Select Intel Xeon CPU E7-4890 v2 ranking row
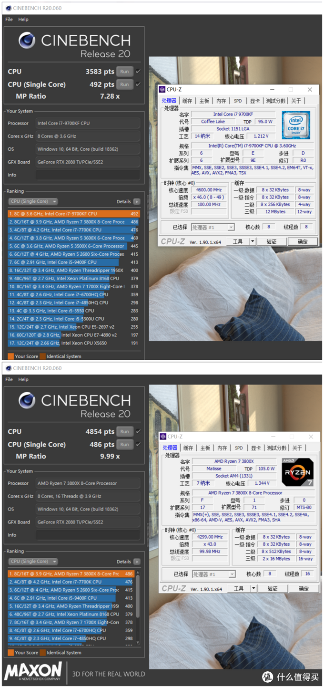The height and width of the screenshot is (688, 324). pyautogui.click(x=74, y=335)
